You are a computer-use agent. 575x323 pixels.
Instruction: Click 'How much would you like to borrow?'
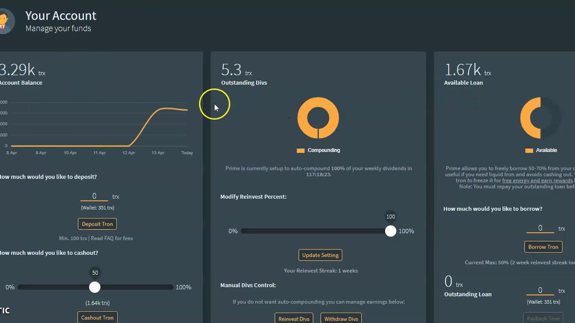[493, 209]
